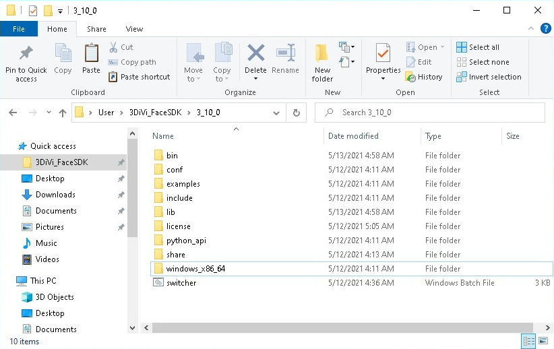Invert the current selection
Viewport: 554px width, 349px height.
click(x=489, y=77)
